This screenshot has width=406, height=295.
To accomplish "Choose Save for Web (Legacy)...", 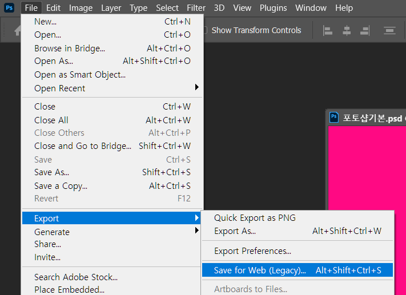I will pos(298,270).
